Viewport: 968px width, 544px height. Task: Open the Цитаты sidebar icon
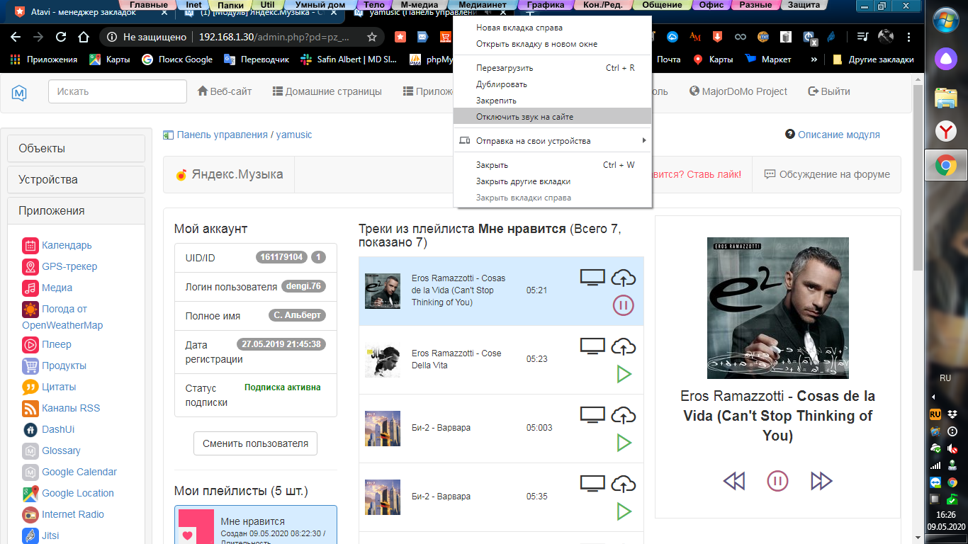[30, 387]
